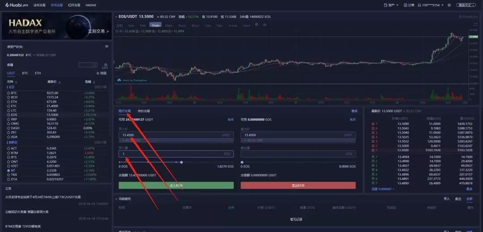Select the 15min chart interval

(x=156, y=25)
